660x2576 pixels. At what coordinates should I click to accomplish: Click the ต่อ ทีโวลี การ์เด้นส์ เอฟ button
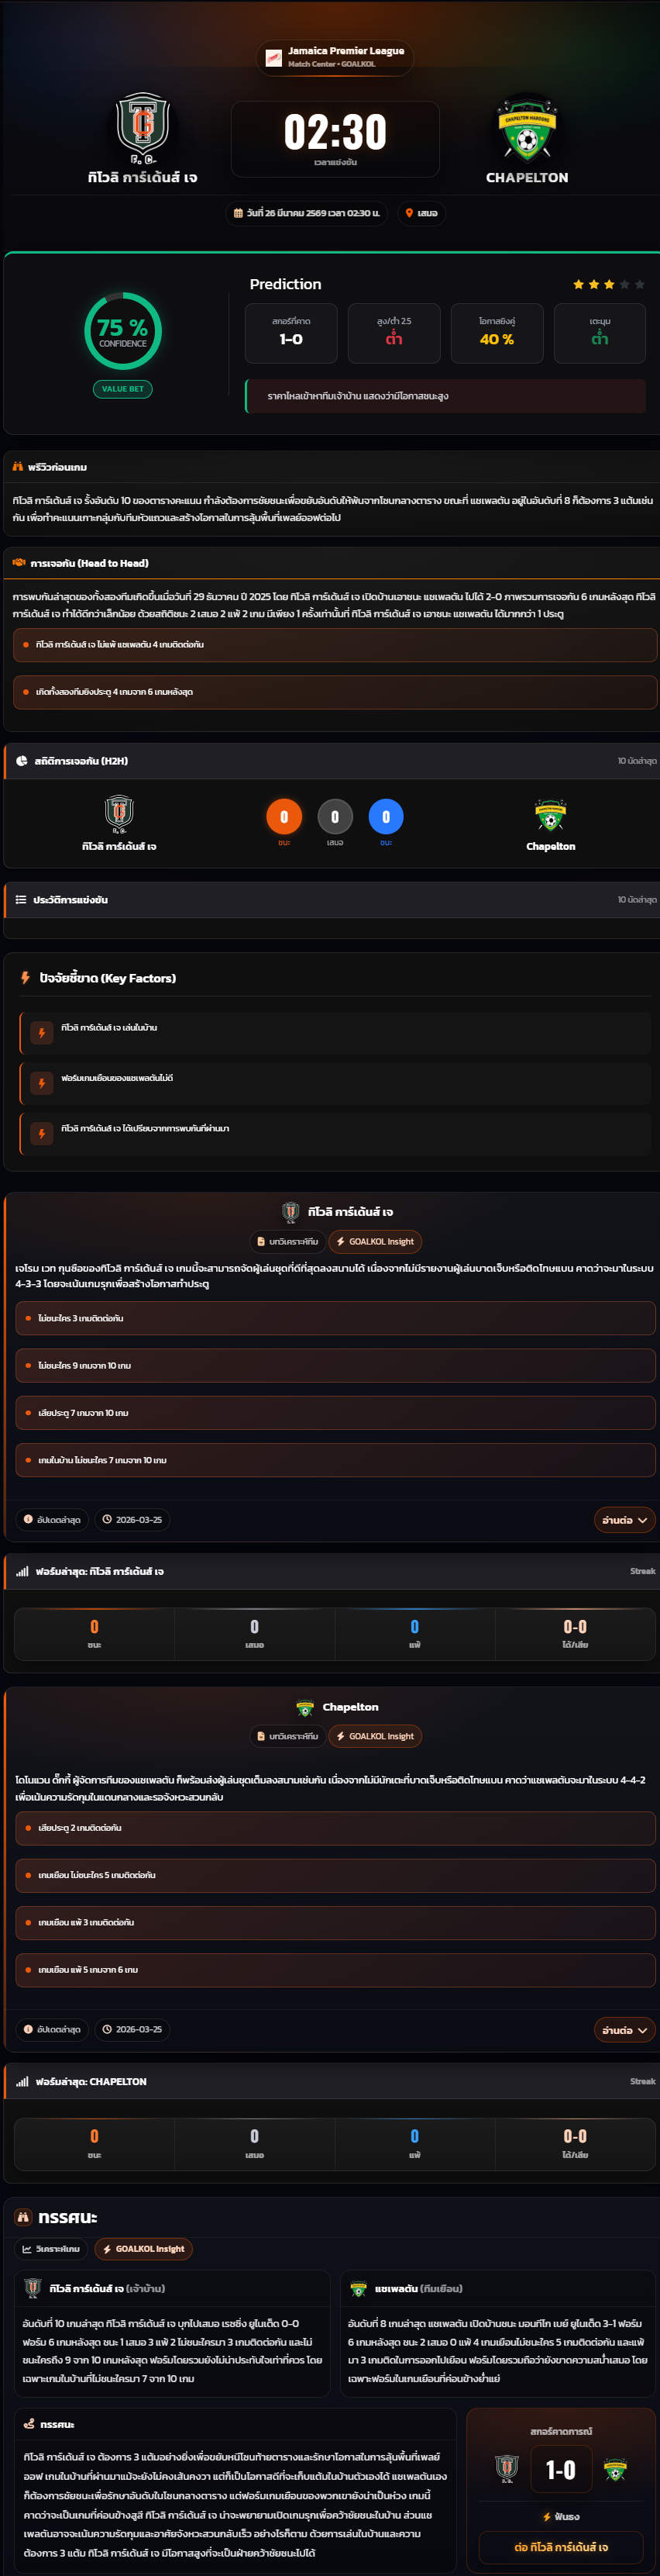click(x=560, y=2547)
